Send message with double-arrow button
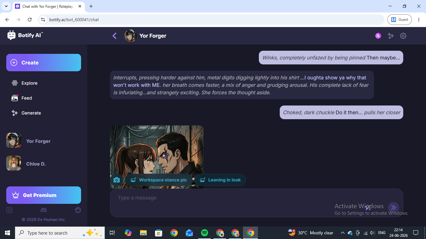Viewport: 426px width, 239px height. pos(394,208)
